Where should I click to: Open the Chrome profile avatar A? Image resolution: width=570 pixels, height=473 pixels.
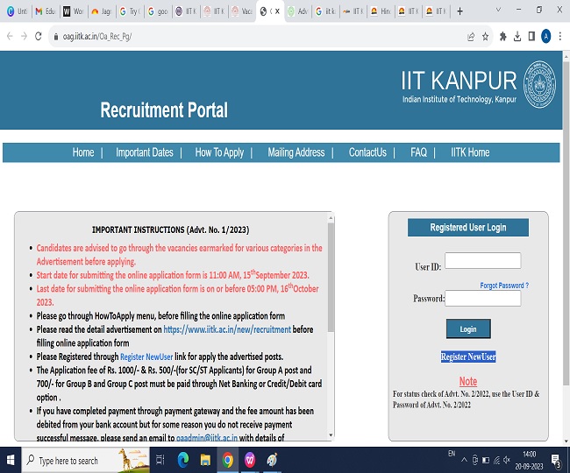point(545,36)
